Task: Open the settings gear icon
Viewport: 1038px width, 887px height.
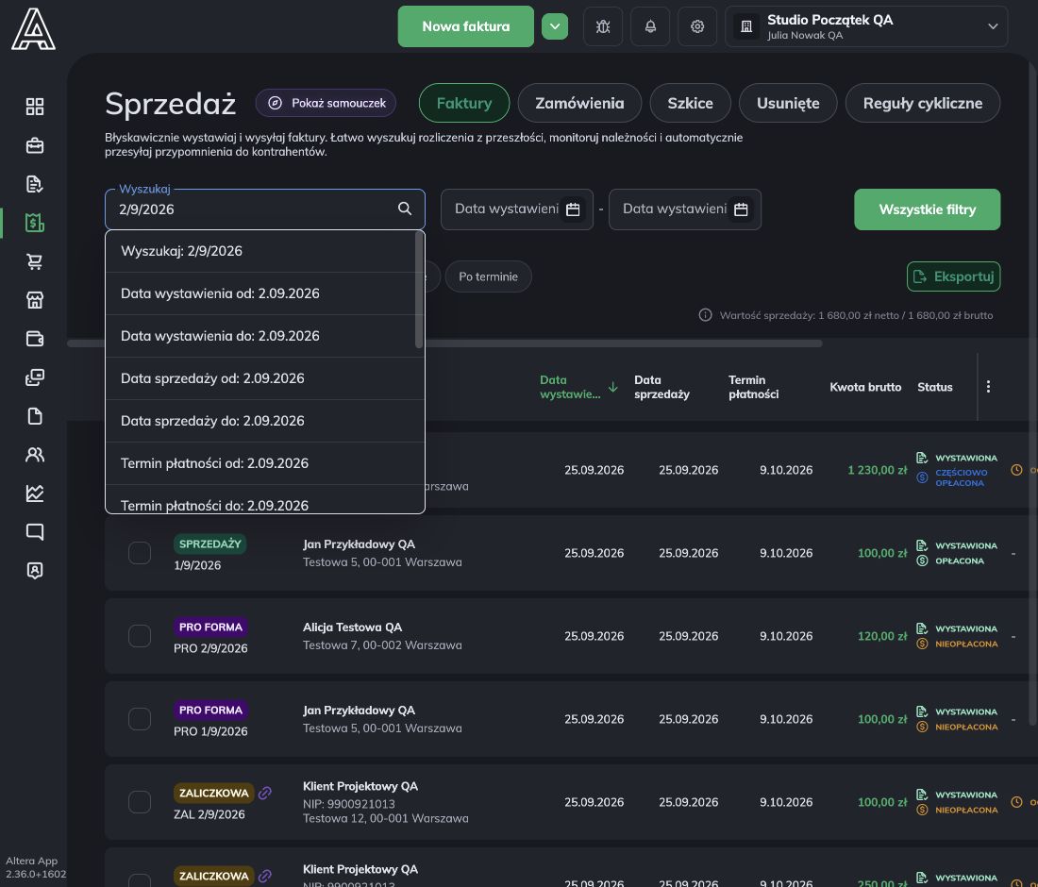Action: click(x=697, y=26)
